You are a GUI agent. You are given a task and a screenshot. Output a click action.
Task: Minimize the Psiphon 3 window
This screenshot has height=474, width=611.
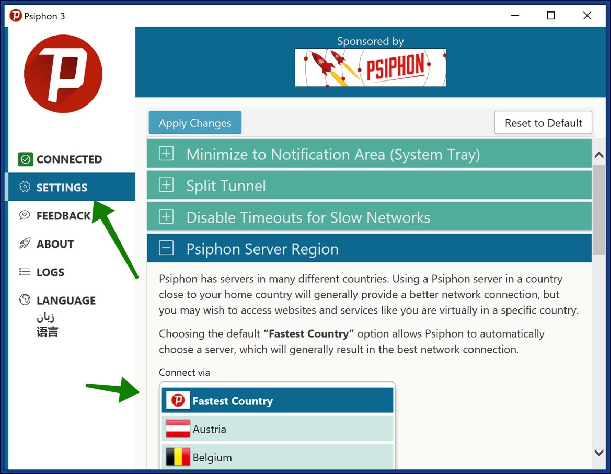[x=515, y=16]
